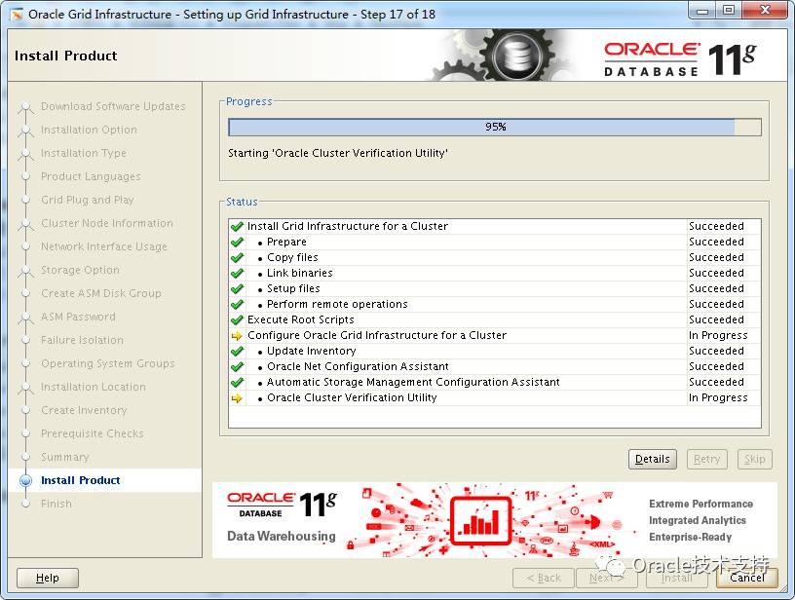The height and width of the screenshot is (600, 795).
Task: Click the Cancel button
Action: (x=747, y=578)
